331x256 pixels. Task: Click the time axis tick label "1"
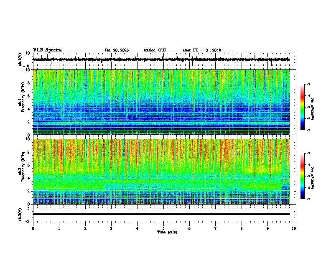tap(59, 228)
